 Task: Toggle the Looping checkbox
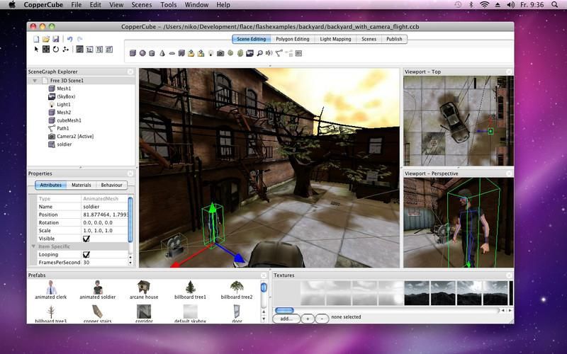[86, 254]
